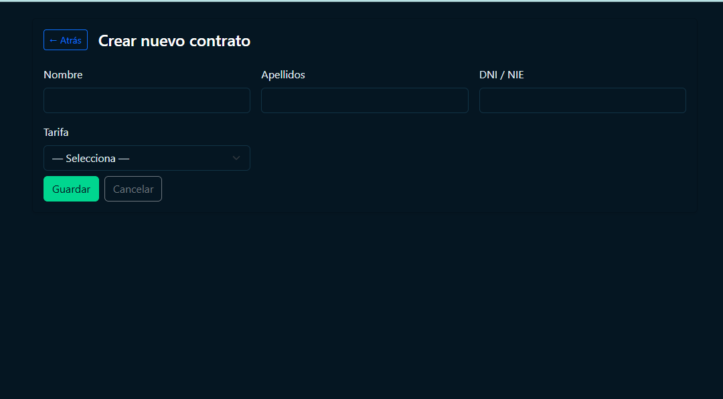Click the Apellidos field label
Image resolution: width=723 pixels, height=399 pixels.
coord(283,75)
